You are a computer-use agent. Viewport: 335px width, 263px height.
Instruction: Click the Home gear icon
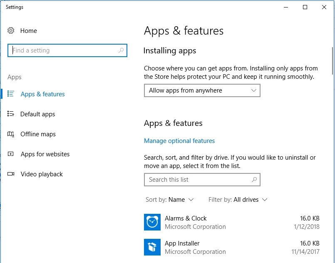[11, 31]
